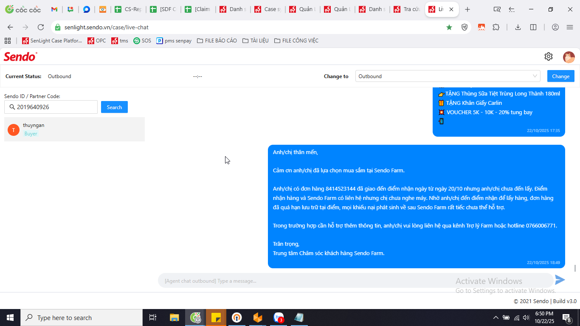The image size is (580, 326).
Task: Open the user avatar menu
Action: (x=569, y=57)
